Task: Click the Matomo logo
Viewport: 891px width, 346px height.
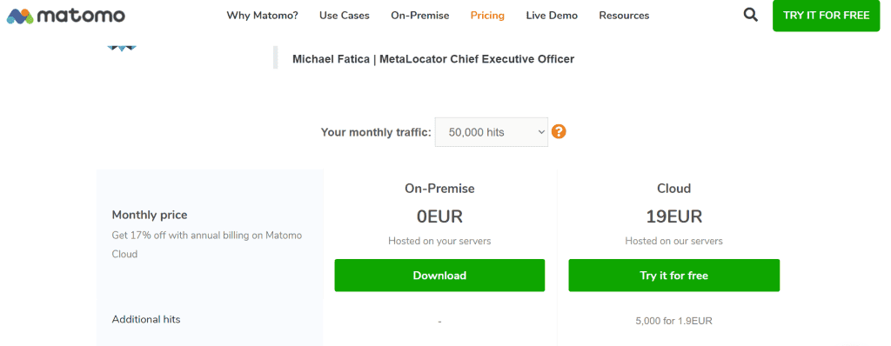Action: (x=66, y=16)
